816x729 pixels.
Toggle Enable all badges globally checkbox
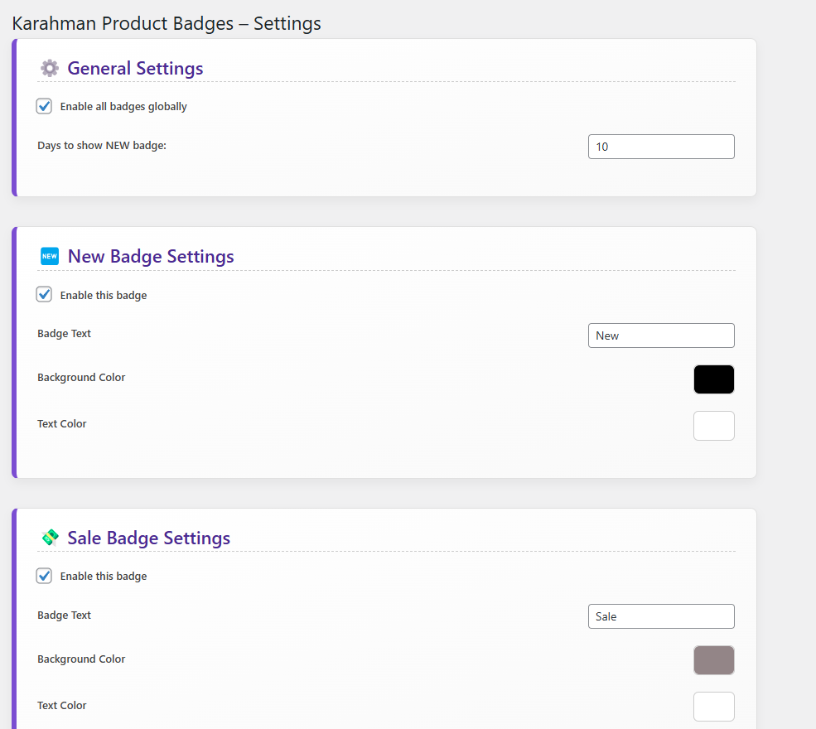[x=44, y=106]
